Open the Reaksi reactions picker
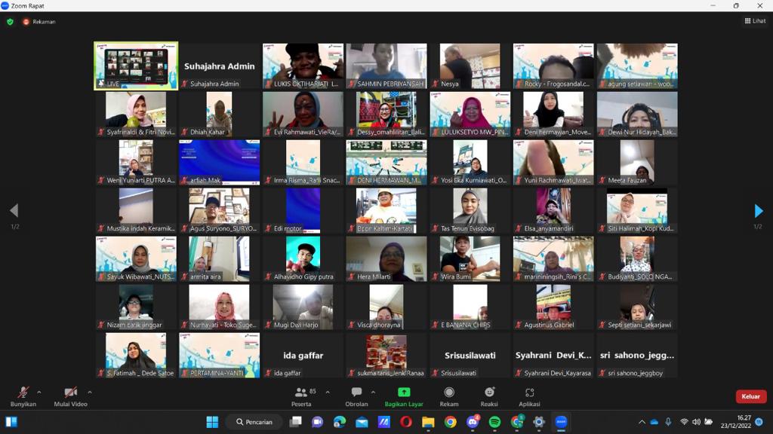773x434 pixels. pos(489,396)
